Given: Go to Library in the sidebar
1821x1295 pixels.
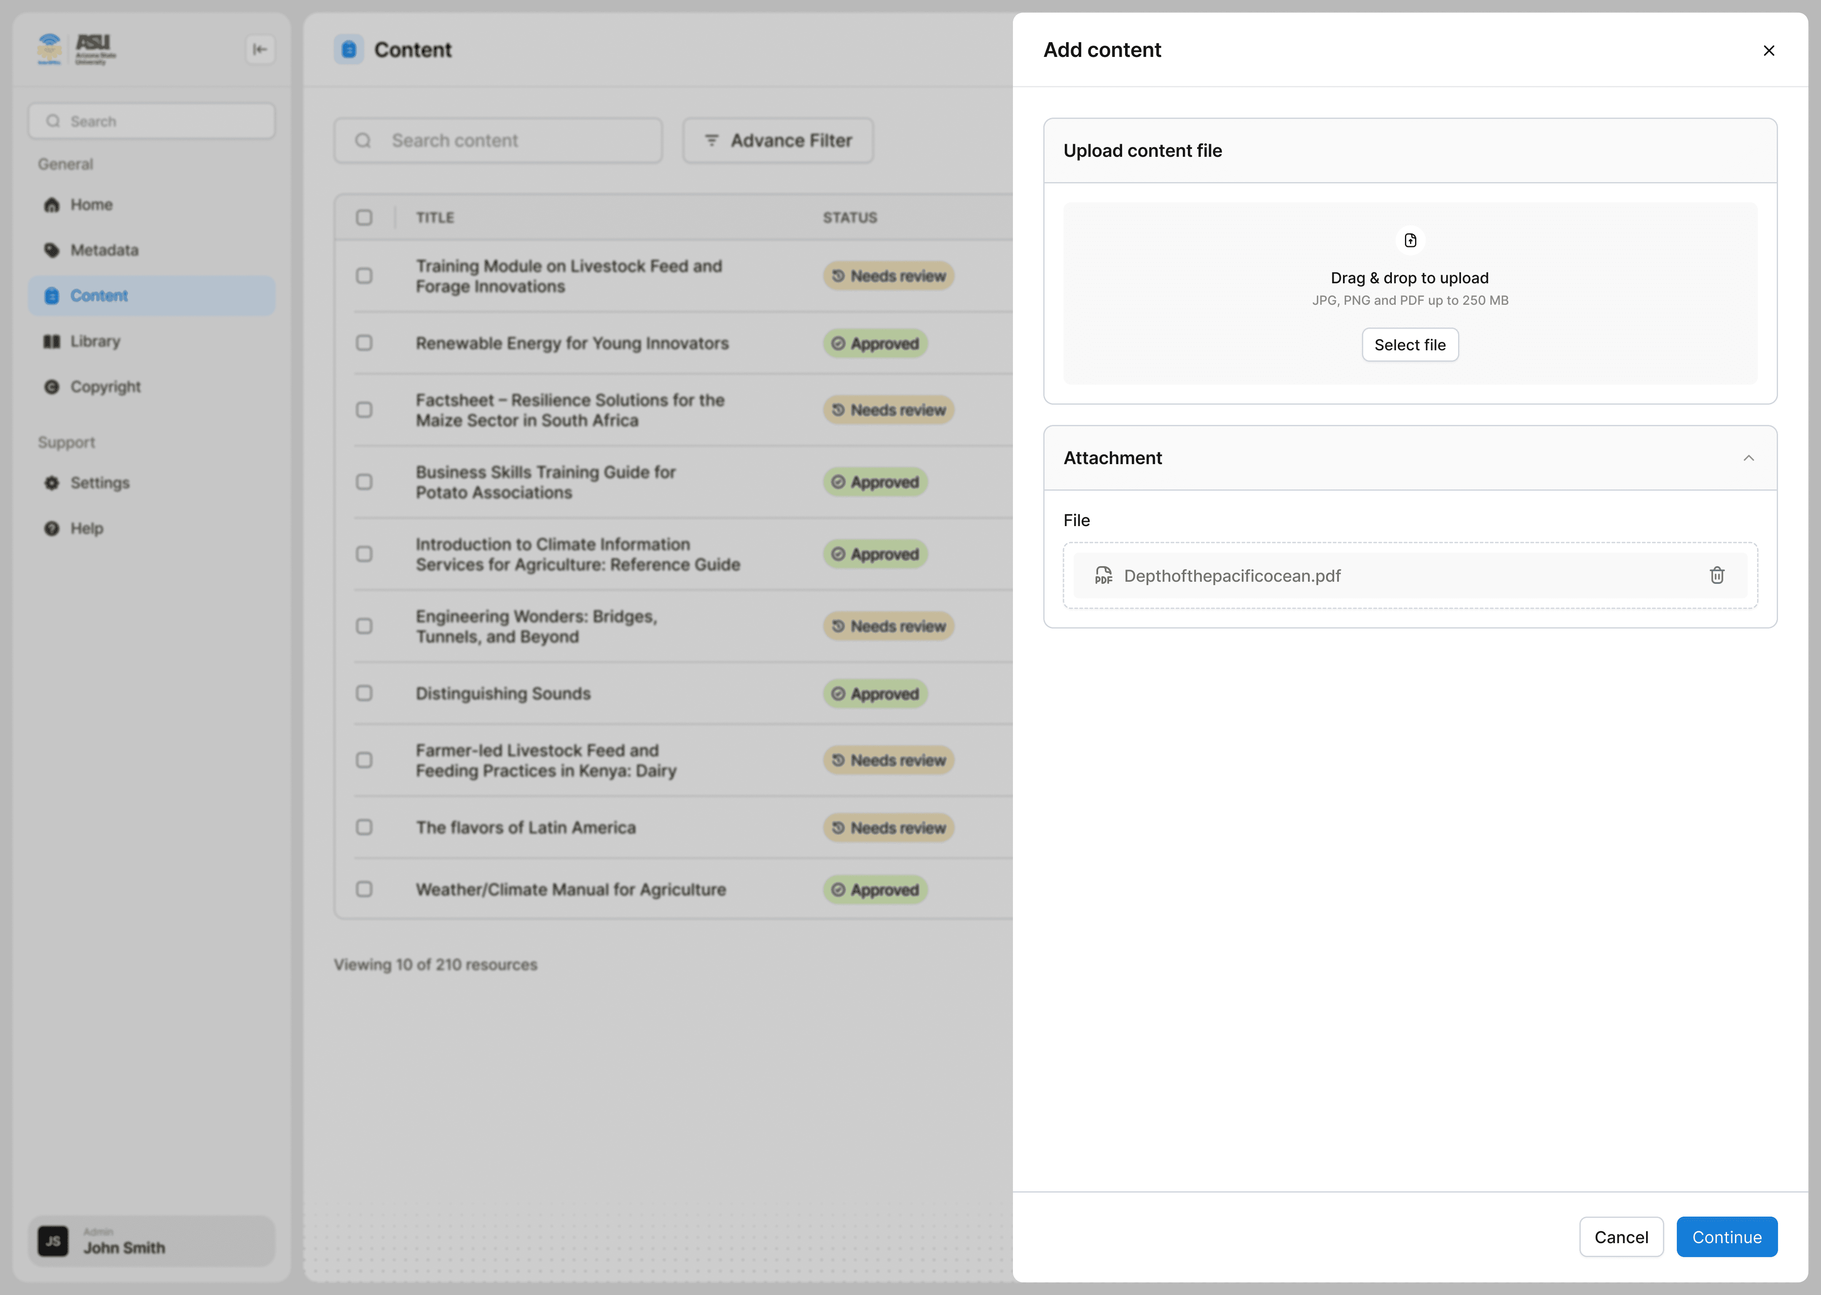Looking at the screenshot, I should [95, 341].
